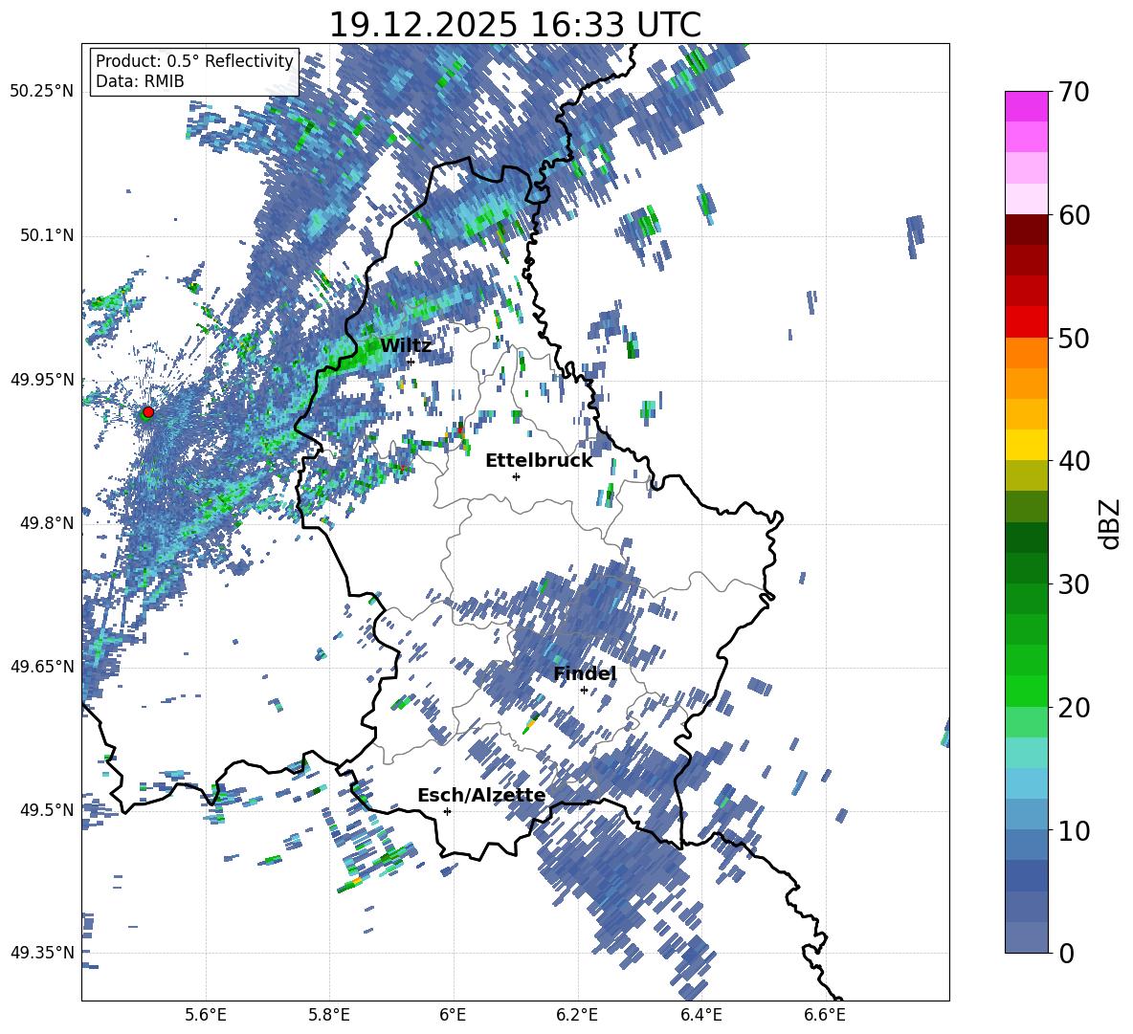The image size is (1133, 1034).
Task: Click the dBZ colorbar axis label
Action: tap(1110, 523)
